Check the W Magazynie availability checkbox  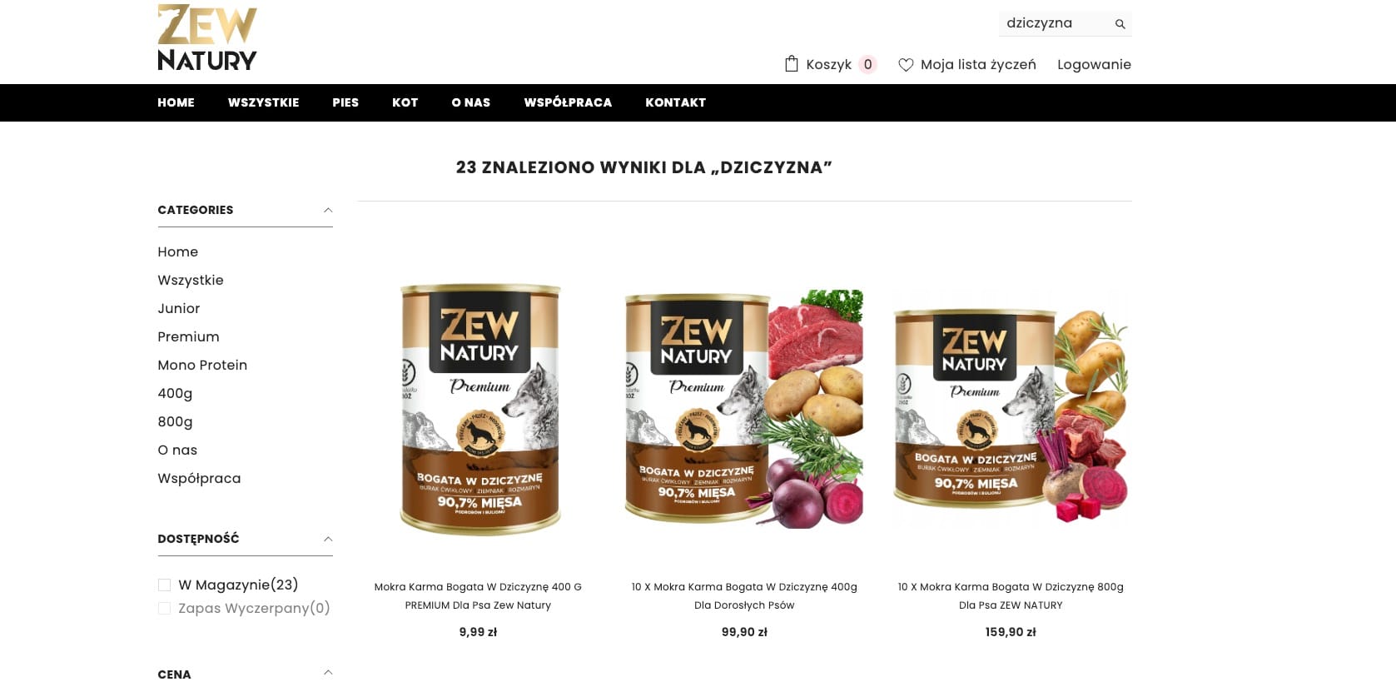pyautogui.click(x=164, y=585)
